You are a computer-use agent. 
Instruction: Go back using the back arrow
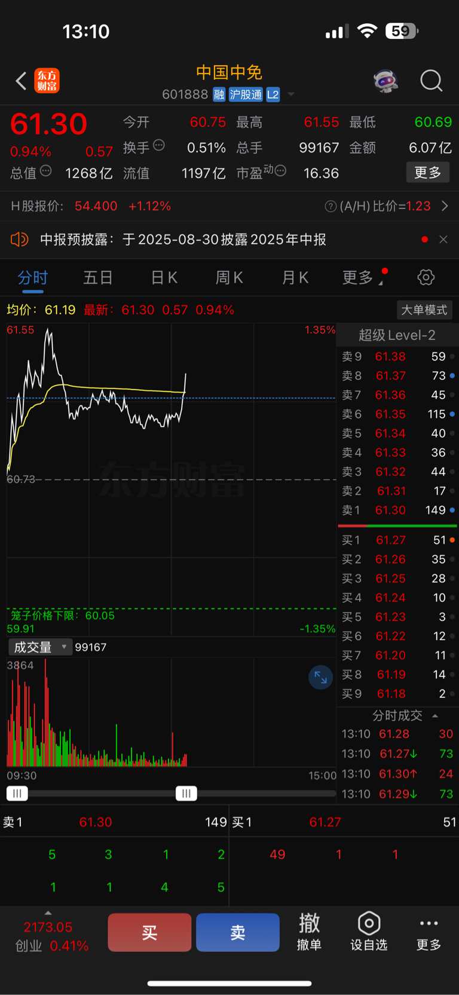21,81
